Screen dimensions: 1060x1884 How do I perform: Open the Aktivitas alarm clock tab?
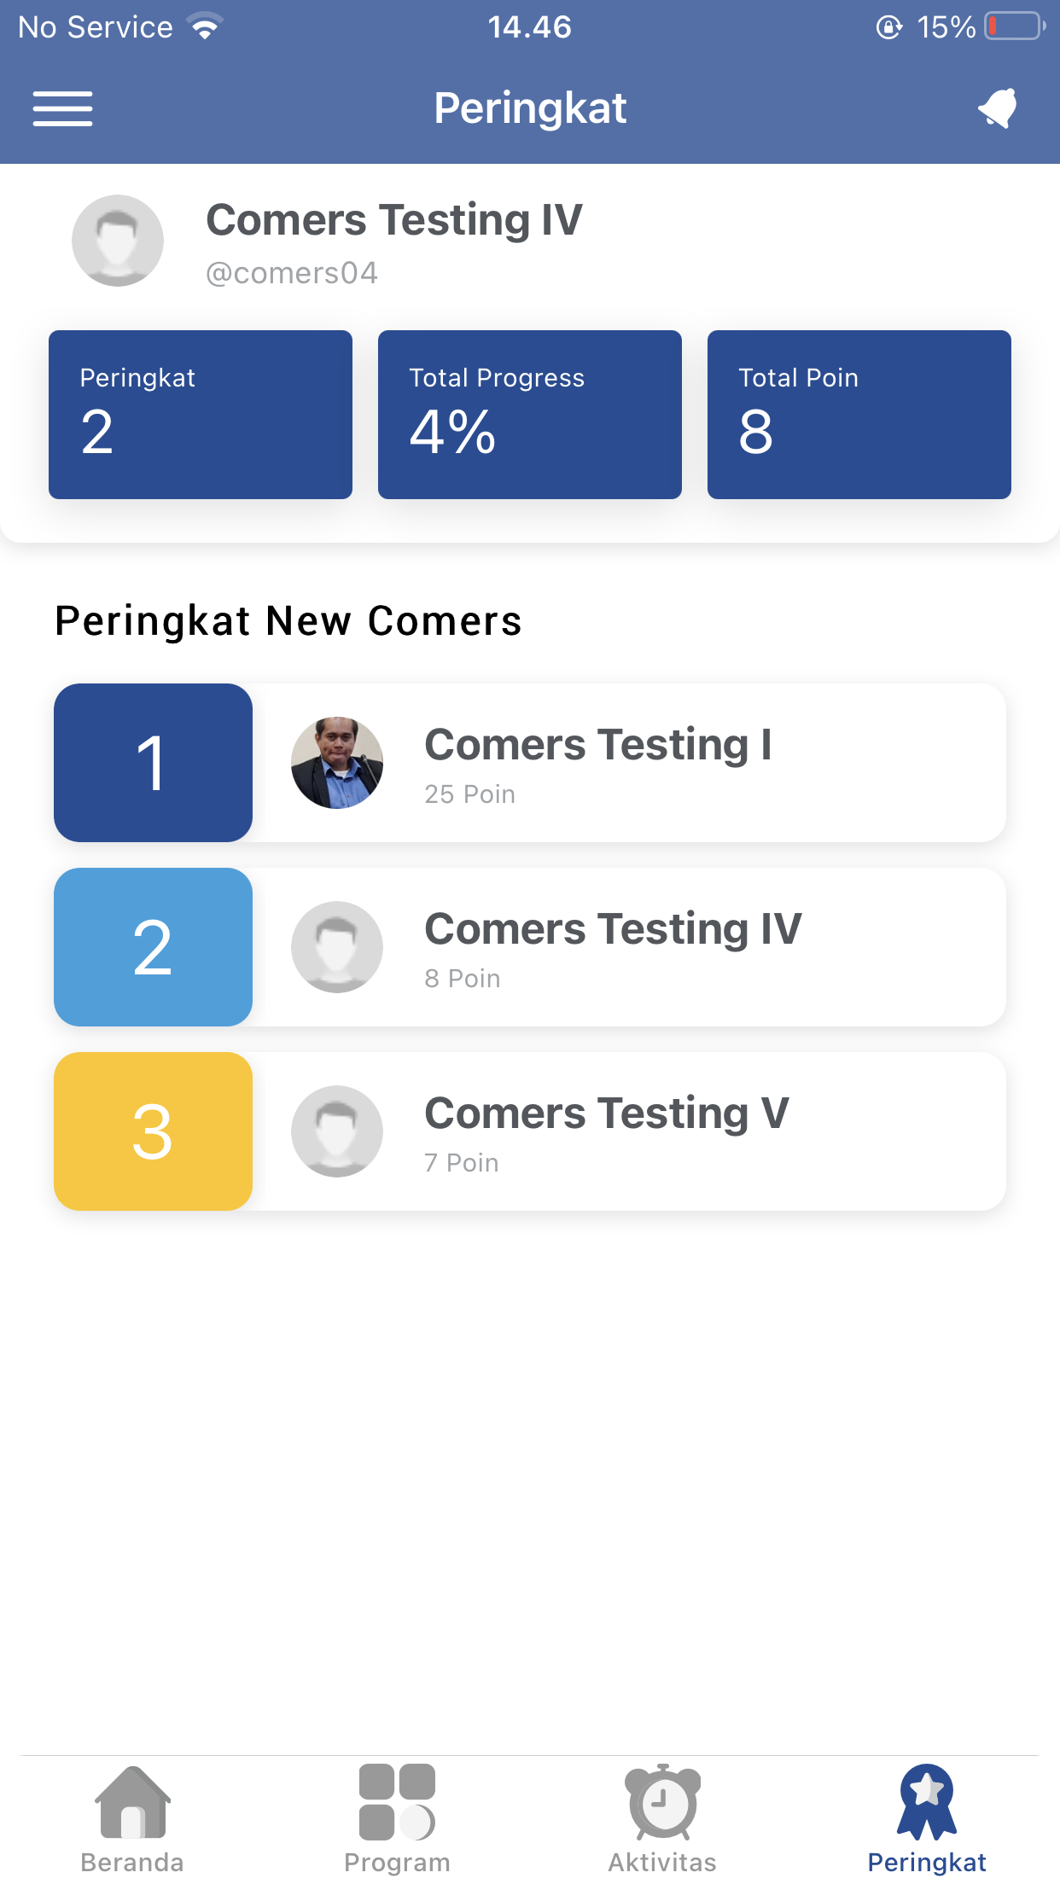click(662, 1819)
